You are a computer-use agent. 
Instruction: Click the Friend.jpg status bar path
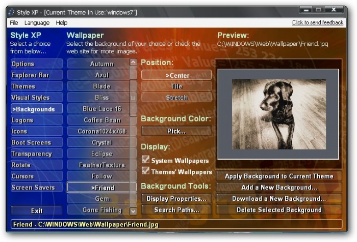(x=85, y=225)
